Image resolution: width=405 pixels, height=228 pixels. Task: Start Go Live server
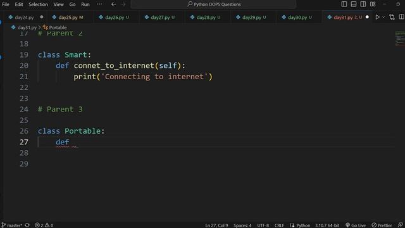356,225
